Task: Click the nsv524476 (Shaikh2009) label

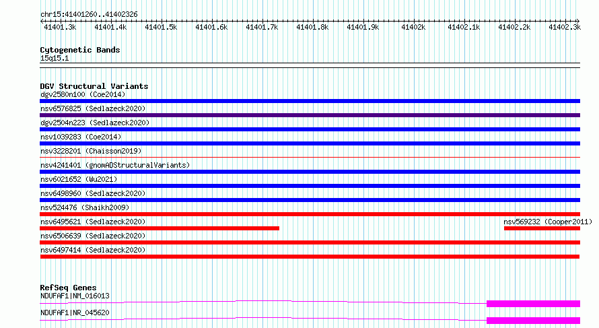Action: [x=85, y=207]
